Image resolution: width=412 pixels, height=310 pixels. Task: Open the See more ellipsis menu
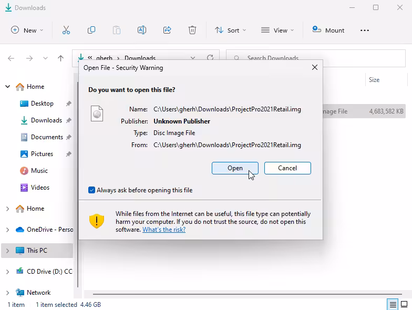tap(365, 30)
